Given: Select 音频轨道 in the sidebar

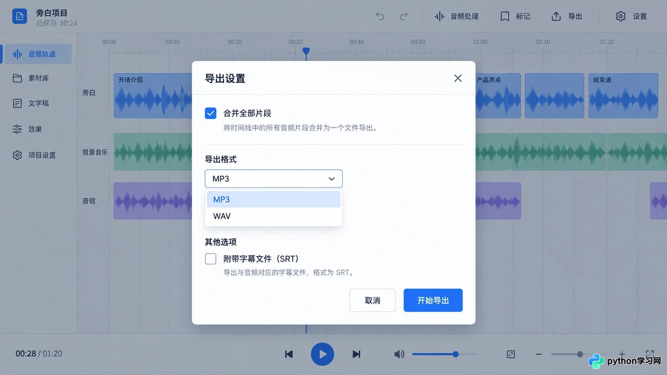Looking at the screenshot, I should coord(37,54).
